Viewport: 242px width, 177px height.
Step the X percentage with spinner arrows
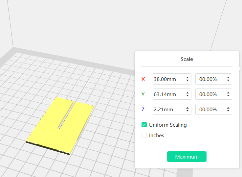tap(228, 79)
